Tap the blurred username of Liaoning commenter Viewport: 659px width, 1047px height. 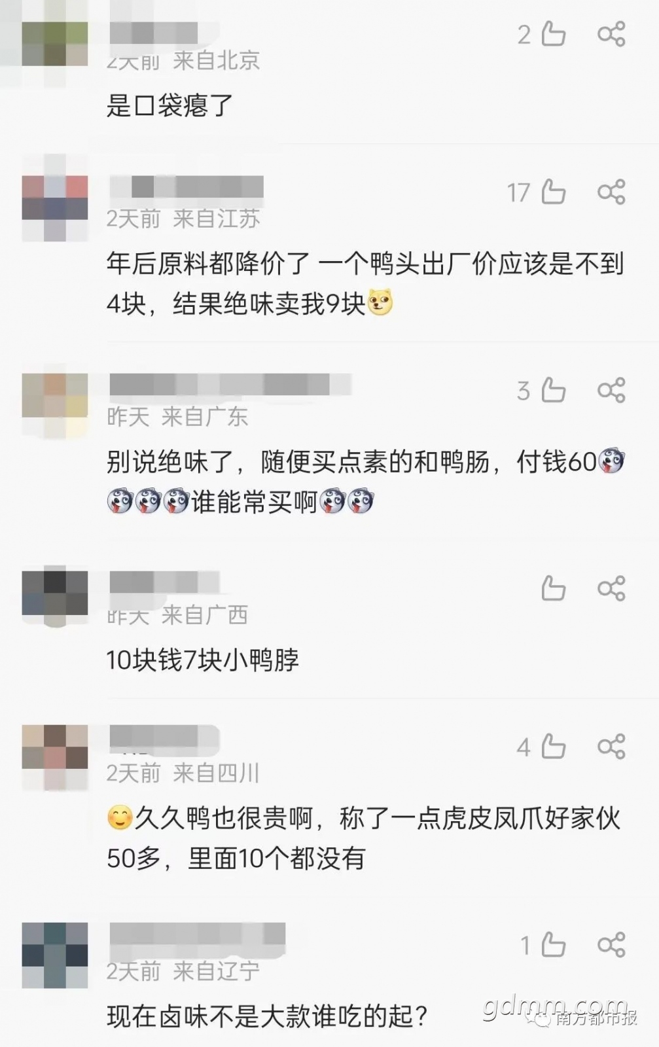click(197, 935)
